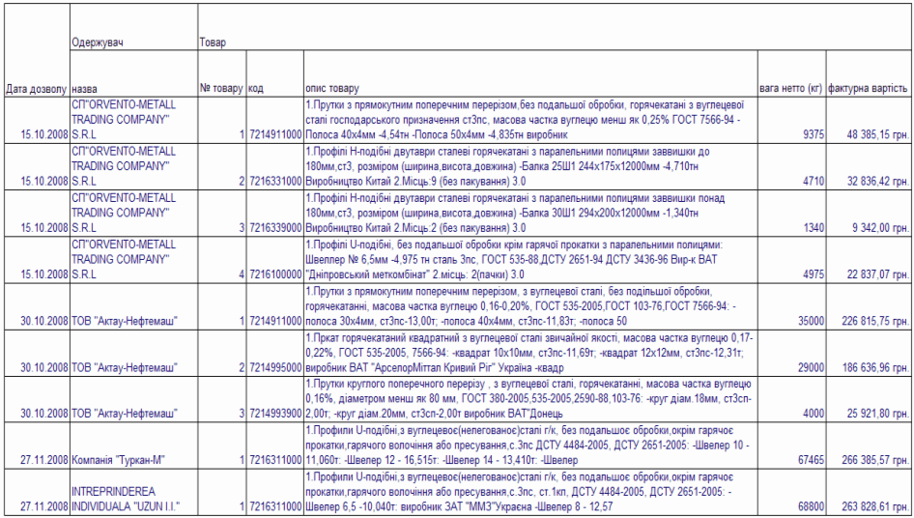The image size is (914, 518).
Task: Select the cell with code 7214993900
Action: click(x=274, y=416)
